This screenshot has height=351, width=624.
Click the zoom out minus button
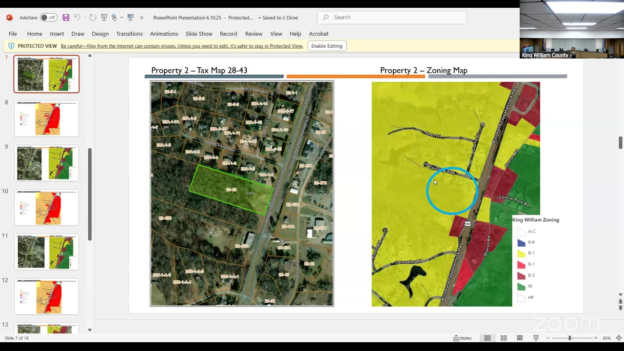pos(548,338)
